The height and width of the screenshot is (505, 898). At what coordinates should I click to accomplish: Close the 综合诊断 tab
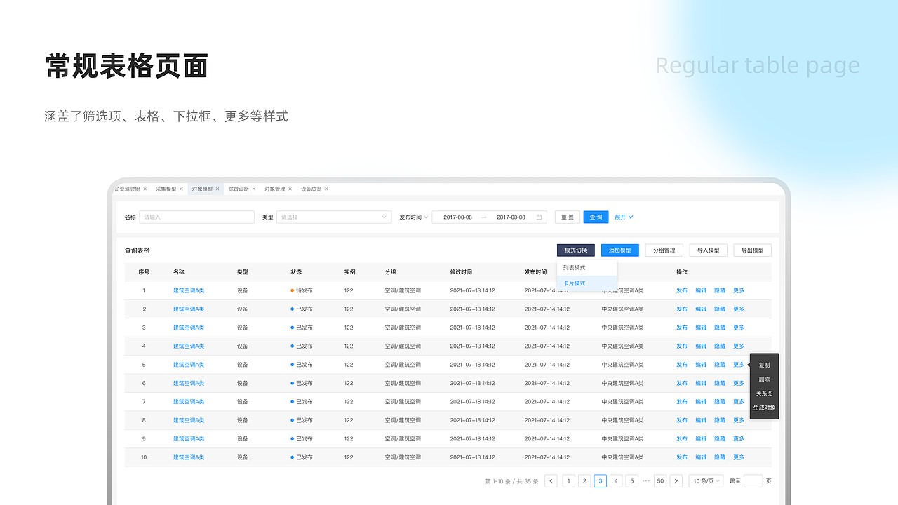tap(254, 189)
